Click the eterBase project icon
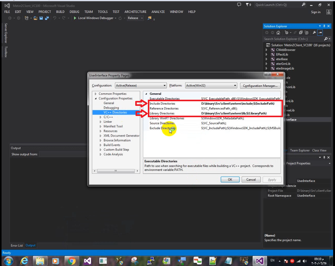335x266 pixels. click(273, 59)
